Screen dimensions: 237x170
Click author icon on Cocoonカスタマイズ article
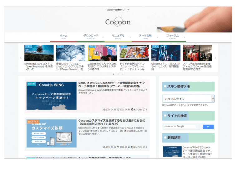tap(132, 147)
